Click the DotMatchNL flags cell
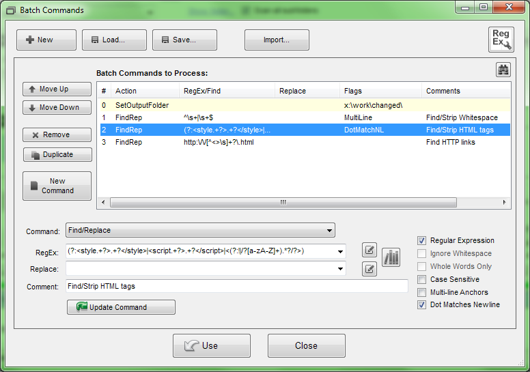Screen dimensions: 530x372 point(364,130)
